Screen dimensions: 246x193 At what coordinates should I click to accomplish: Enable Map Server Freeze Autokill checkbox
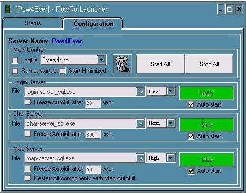tap(27, 169)
